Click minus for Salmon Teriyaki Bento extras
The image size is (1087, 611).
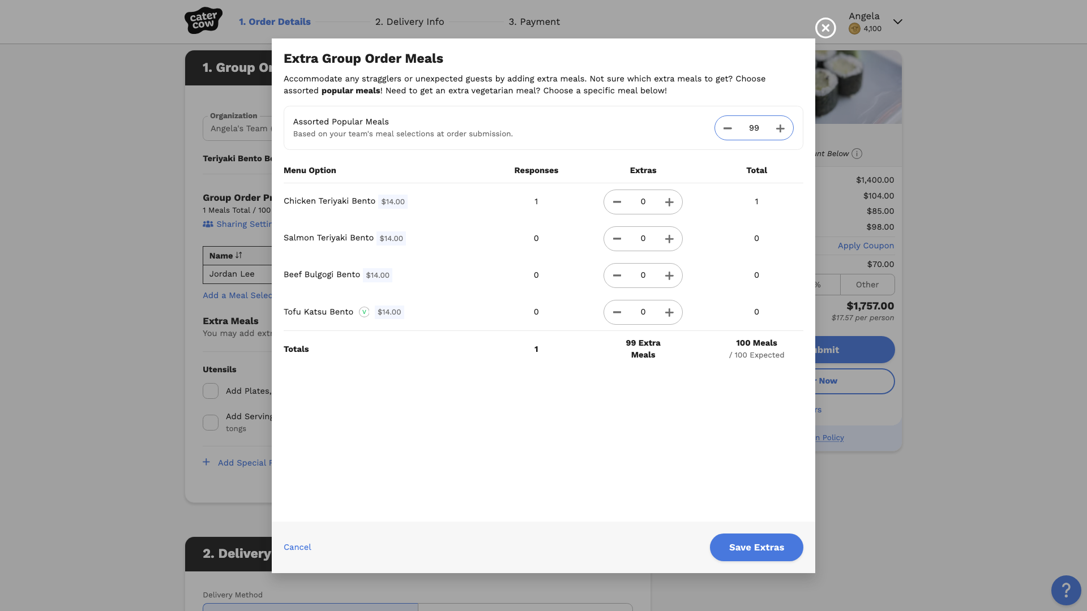(617, 239)
